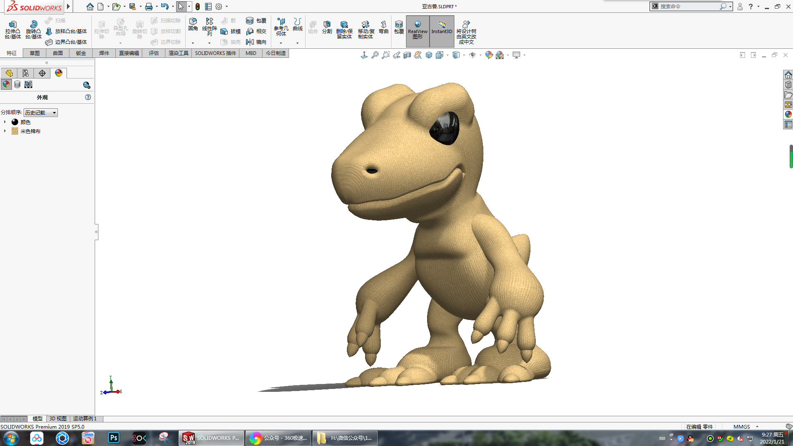The width and height of the screenshot is (793, 446).
Task: Click 将设计树由英文改成中文 macro button
Action: point(466,32)
